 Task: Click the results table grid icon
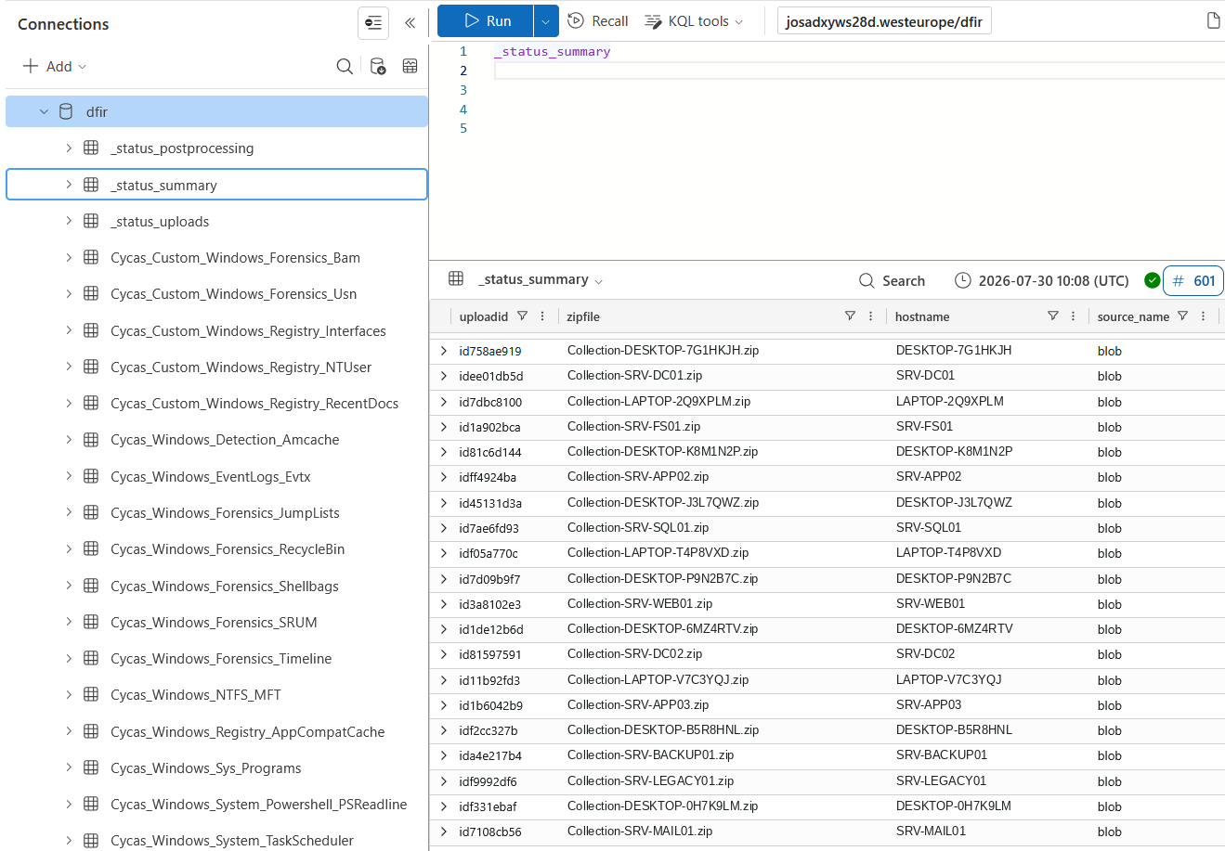click(x=456, y=278)
